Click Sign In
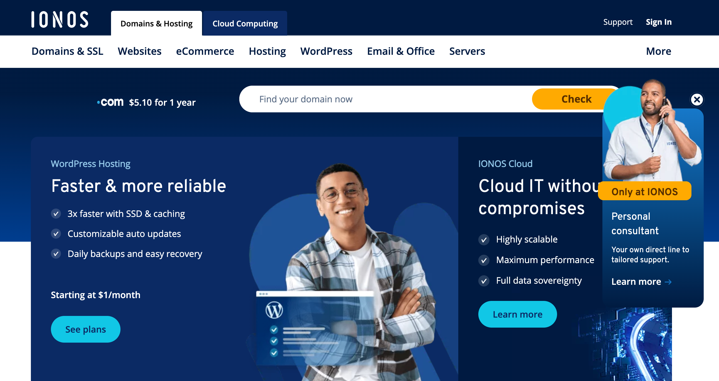 click(x=658, y=22)
